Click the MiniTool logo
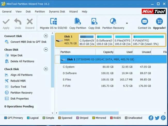168x126 pixels. coord(154,11)
